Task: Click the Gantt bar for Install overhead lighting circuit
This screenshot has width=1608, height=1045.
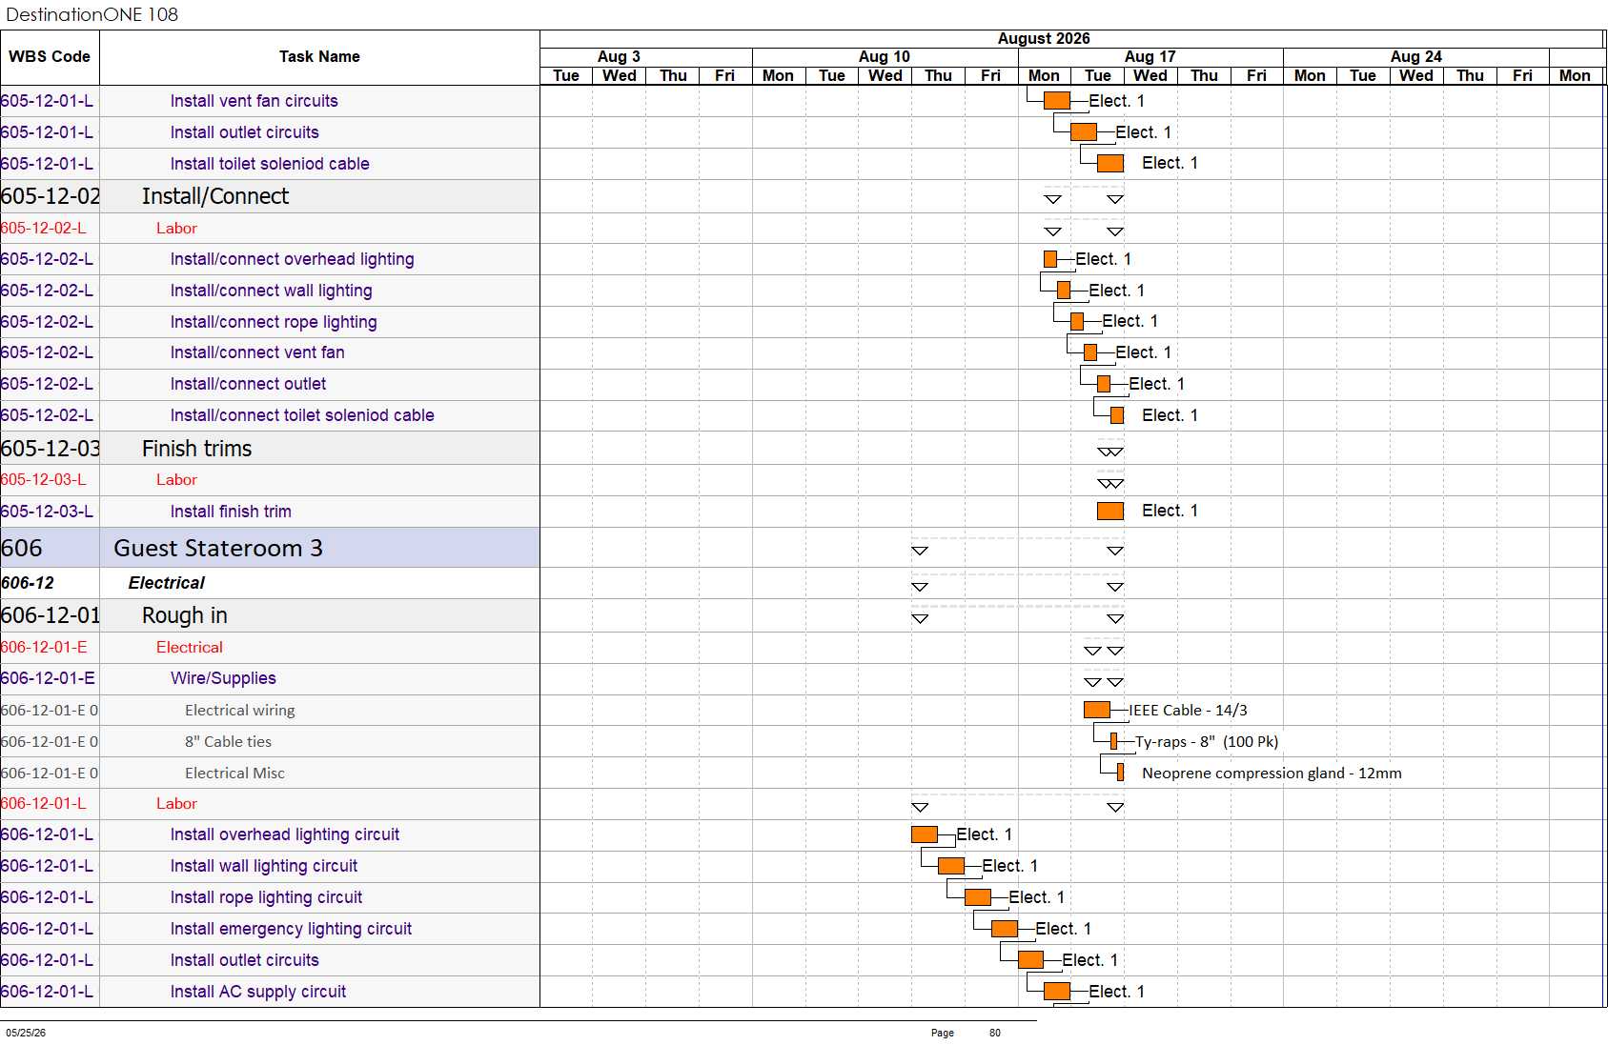Action: click(925, 834)
